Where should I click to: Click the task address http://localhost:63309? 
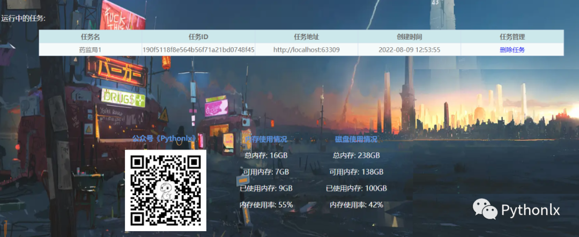point(307,50)
